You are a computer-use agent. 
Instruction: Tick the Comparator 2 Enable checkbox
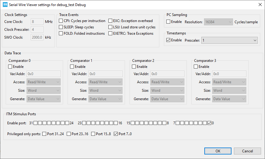coord(134,67)
